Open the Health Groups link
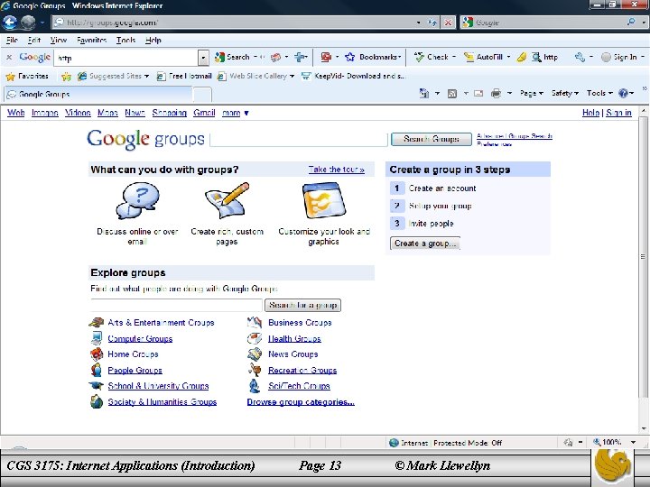 (x=294, y=338)
